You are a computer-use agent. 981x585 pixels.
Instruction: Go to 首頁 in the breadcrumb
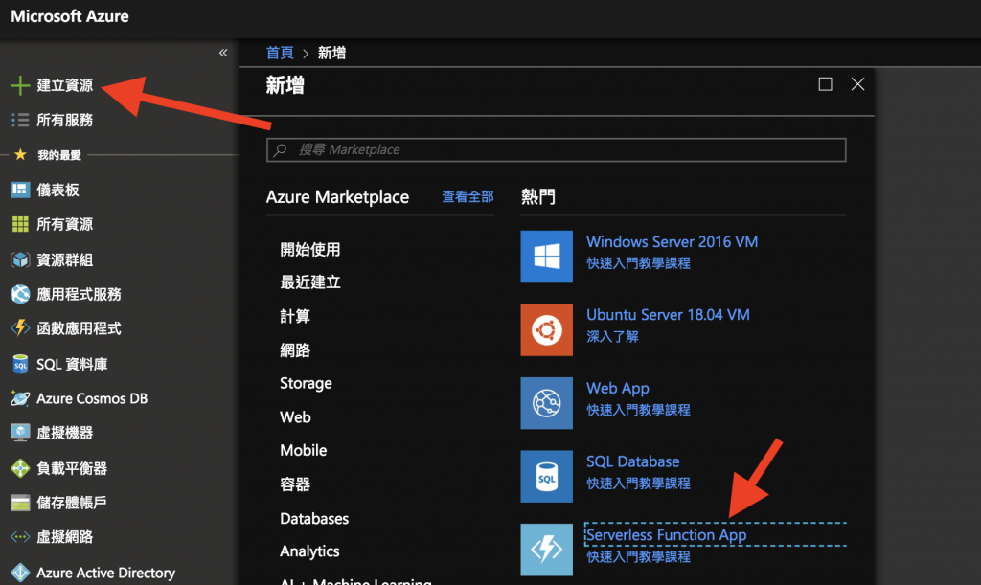point(280,53)
